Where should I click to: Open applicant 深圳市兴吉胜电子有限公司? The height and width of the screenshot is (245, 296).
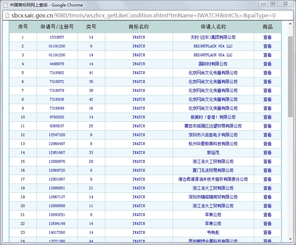(x=213, y=135)
